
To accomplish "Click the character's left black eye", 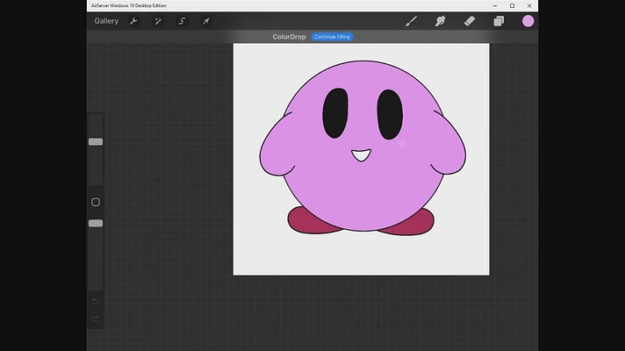I will [x=335, y=113].
